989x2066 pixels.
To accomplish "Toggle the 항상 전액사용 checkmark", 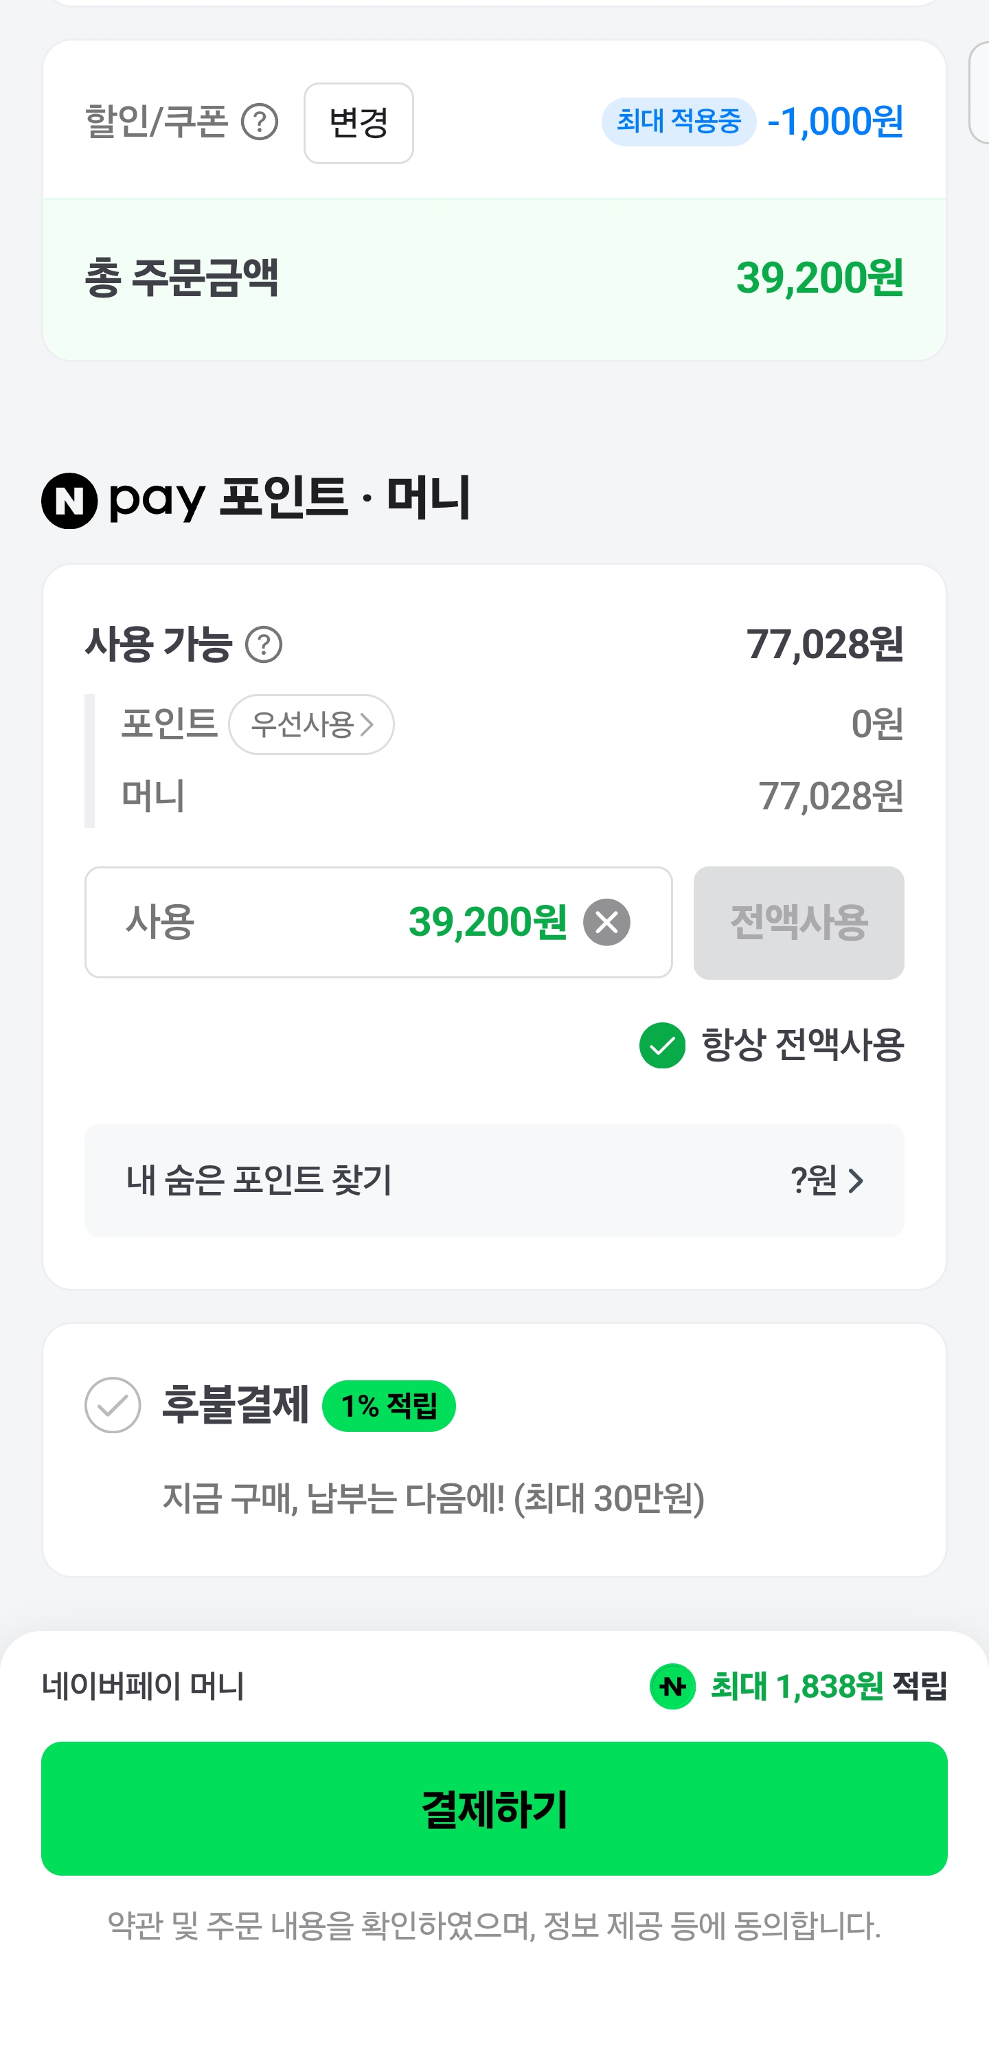I will tap(662, 1045).
